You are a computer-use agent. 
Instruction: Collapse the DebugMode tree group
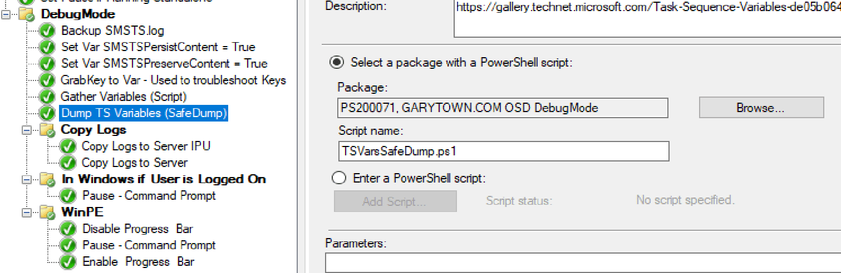pos(6,15)
